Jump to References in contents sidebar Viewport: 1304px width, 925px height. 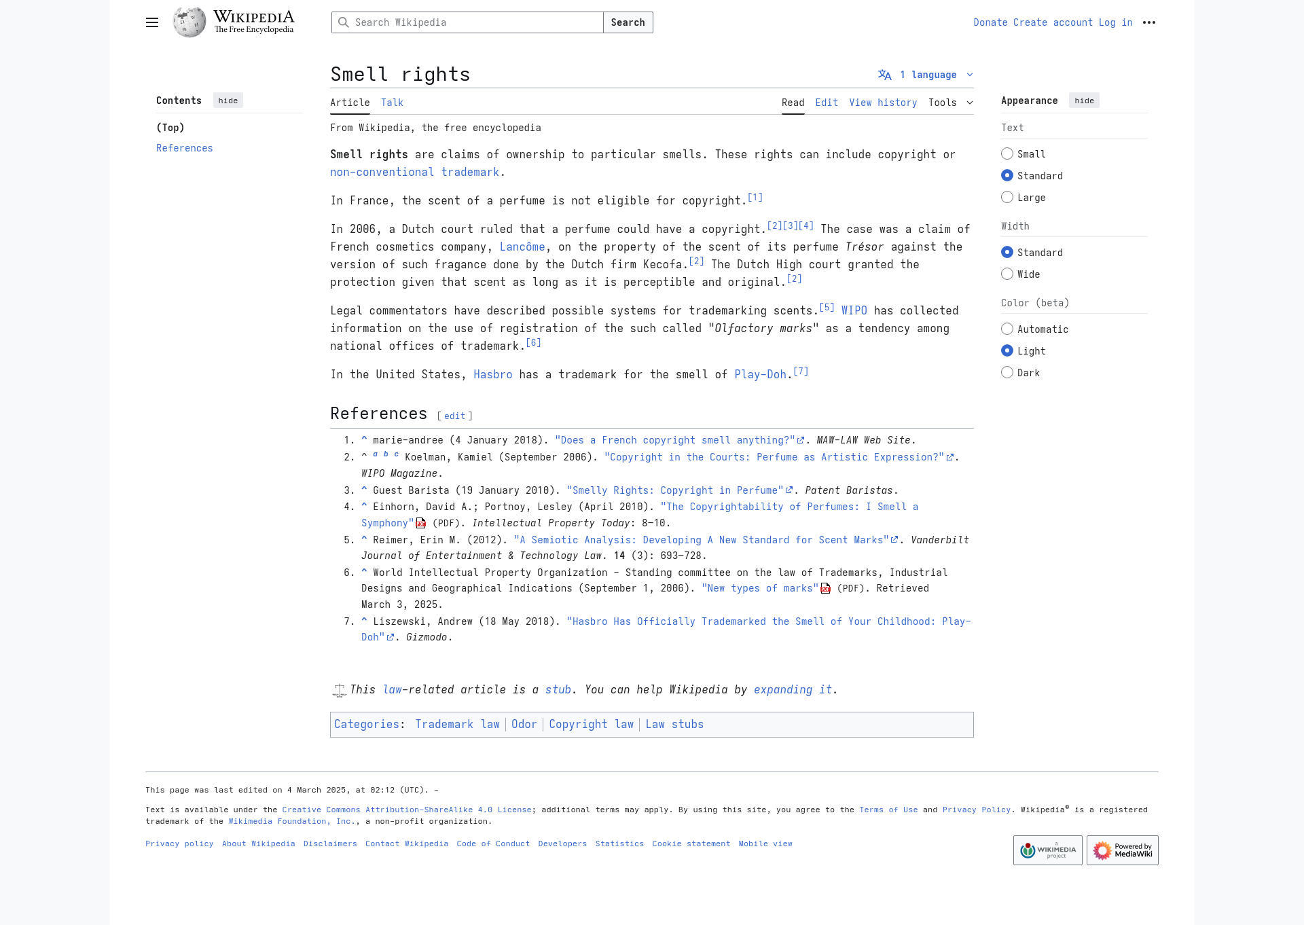click(x=185, y=148)
